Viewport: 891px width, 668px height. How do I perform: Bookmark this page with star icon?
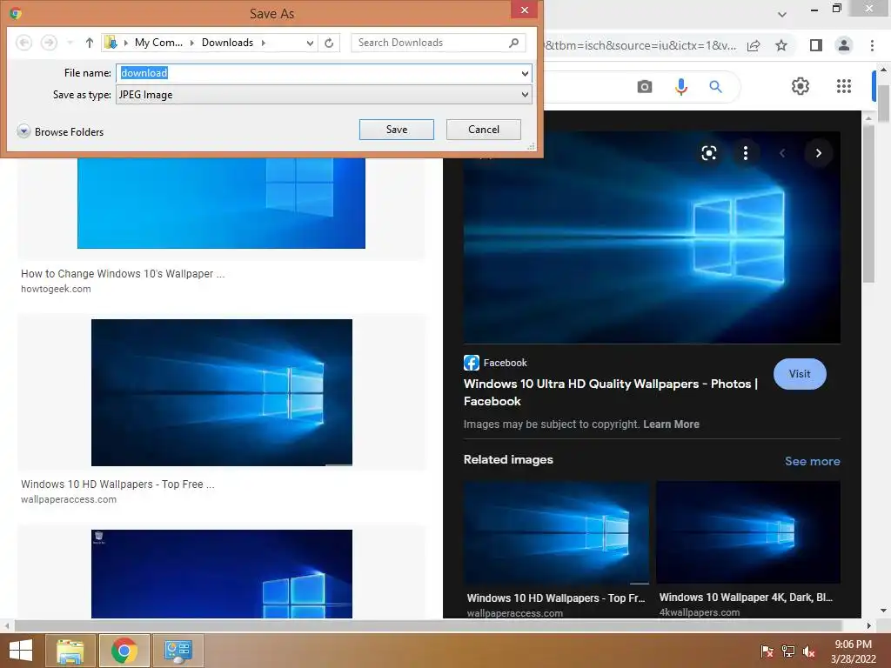point(781,45)
